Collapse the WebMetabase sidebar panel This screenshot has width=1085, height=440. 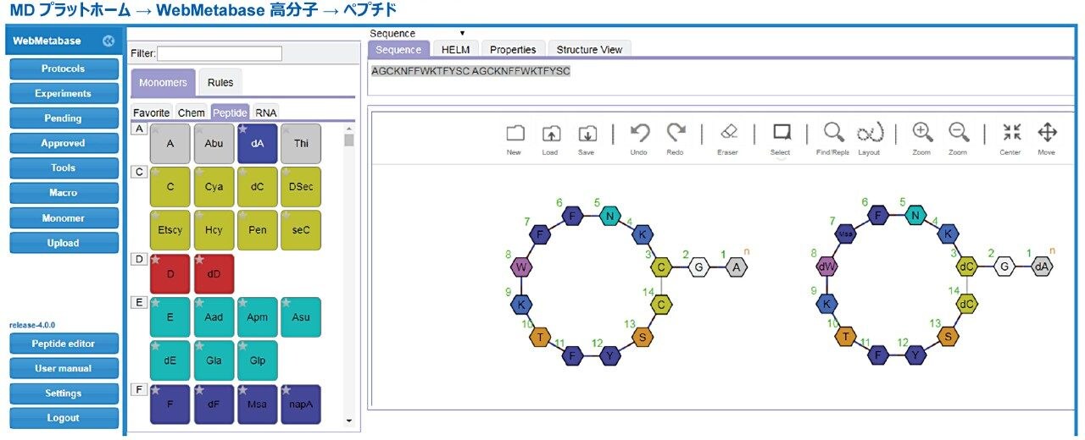click(108, 41)
